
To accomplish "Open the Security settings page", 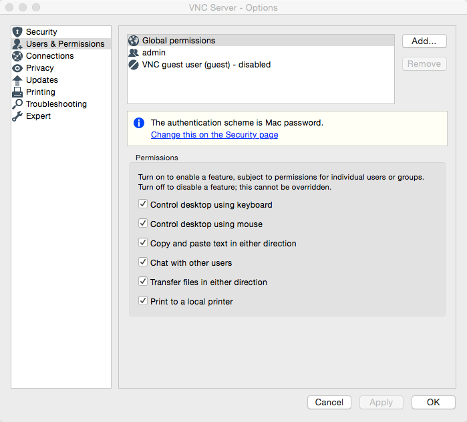I will click(x=61, y=32).
